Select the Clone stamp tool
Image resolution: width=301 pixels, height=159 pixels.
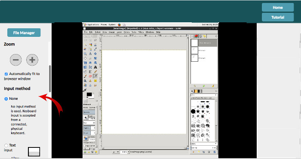tap(90, 81)
